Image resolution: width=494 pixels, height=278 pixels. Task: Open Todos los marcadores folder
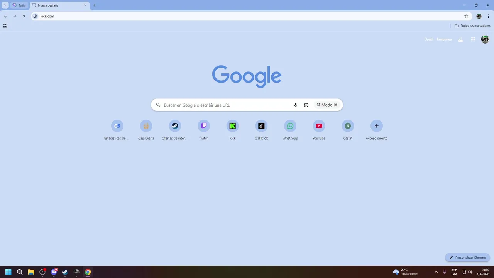point(472,26)
